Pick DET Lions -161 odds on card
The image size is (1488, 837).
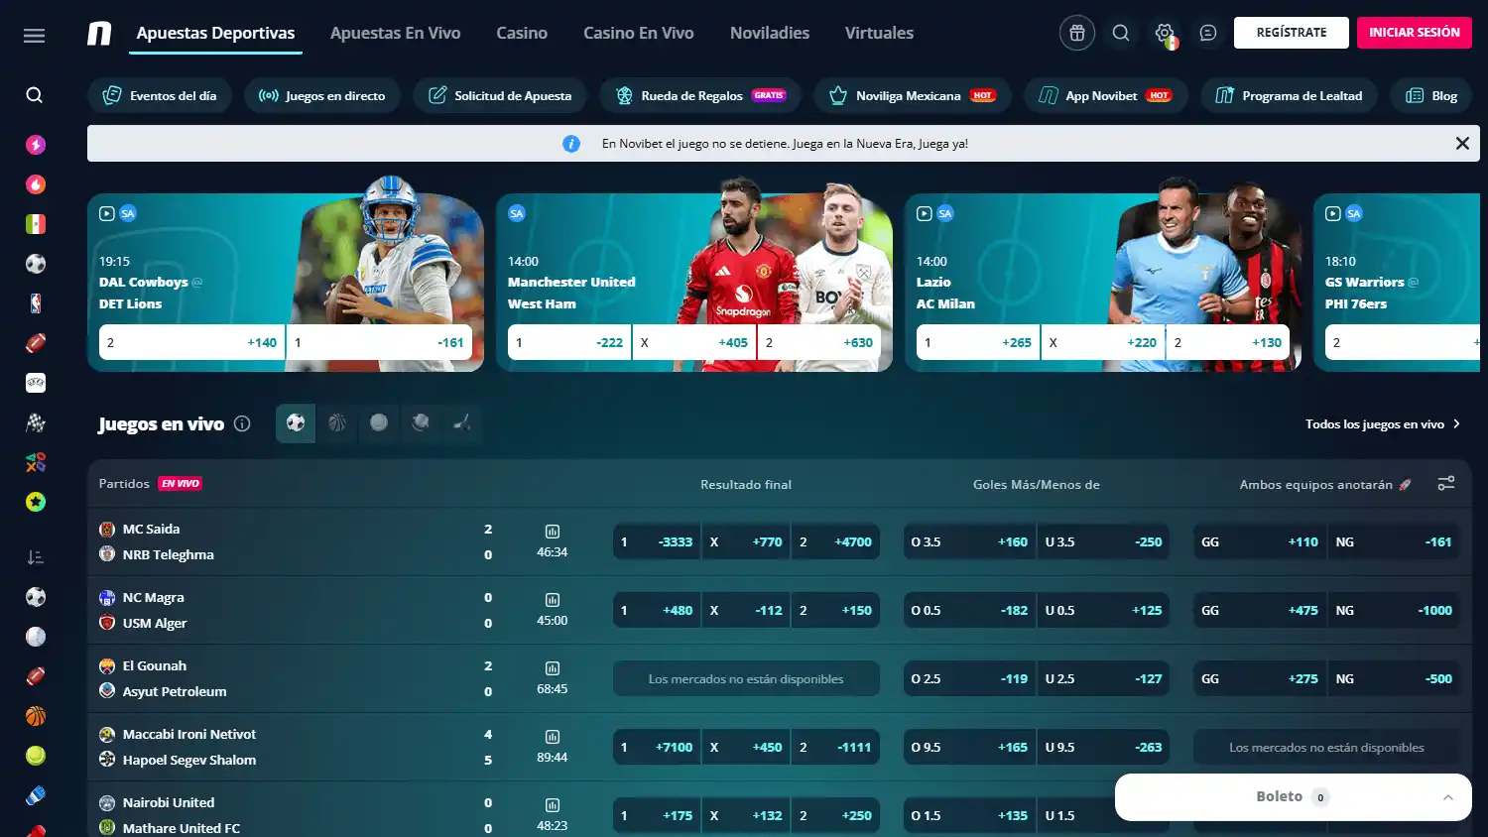click(379, 342)
